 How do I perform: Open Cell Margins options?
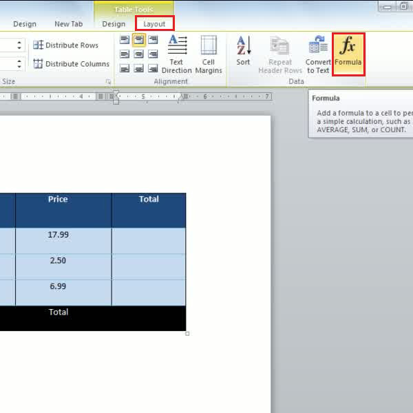209,54
